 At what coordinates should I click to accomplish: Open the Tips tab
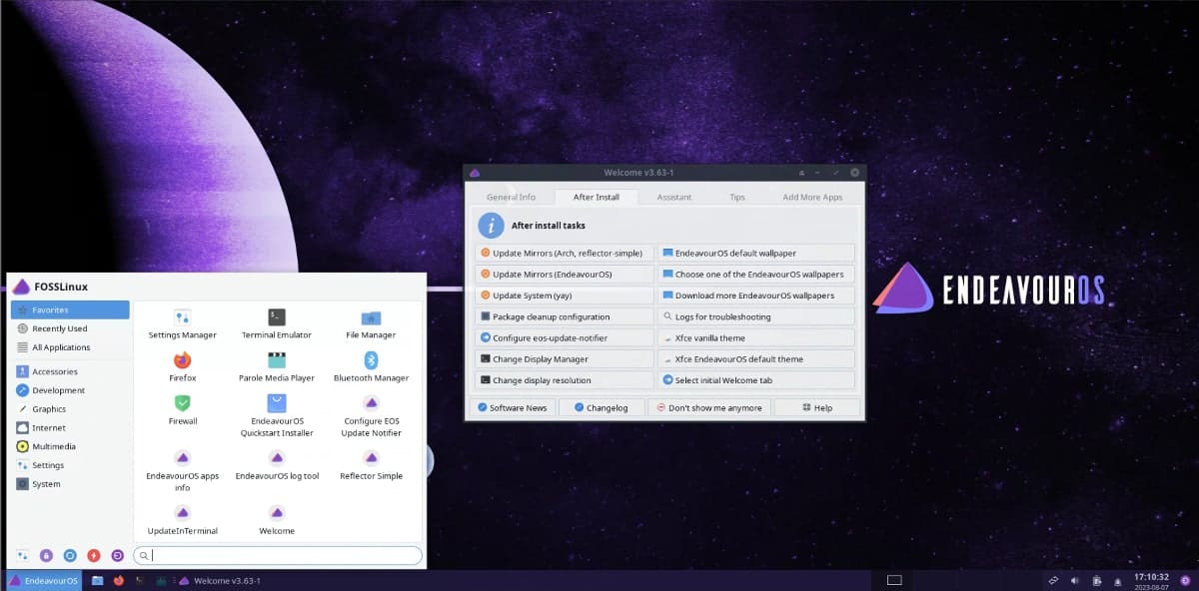click(x=737, y=197)
